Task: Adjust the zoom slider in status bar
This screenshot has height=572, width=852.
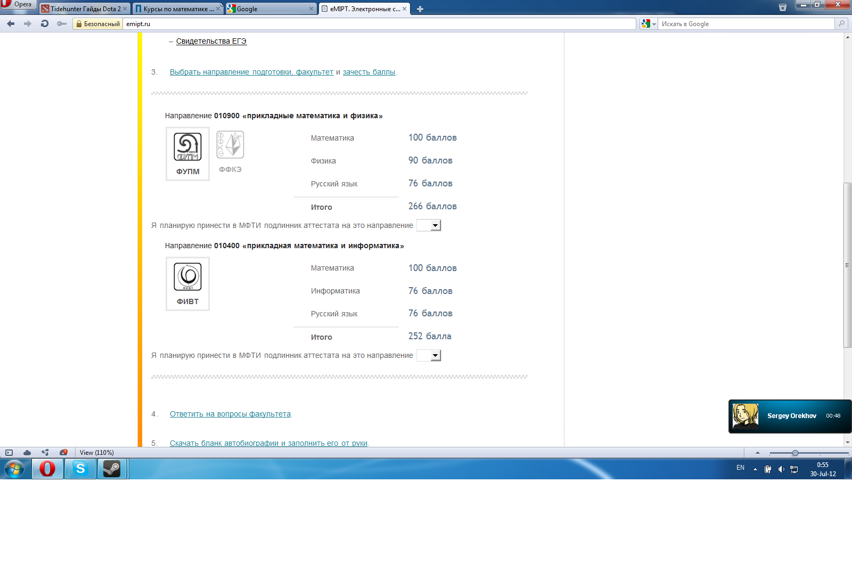Action: pyautogui.click(x=794, y=453)
